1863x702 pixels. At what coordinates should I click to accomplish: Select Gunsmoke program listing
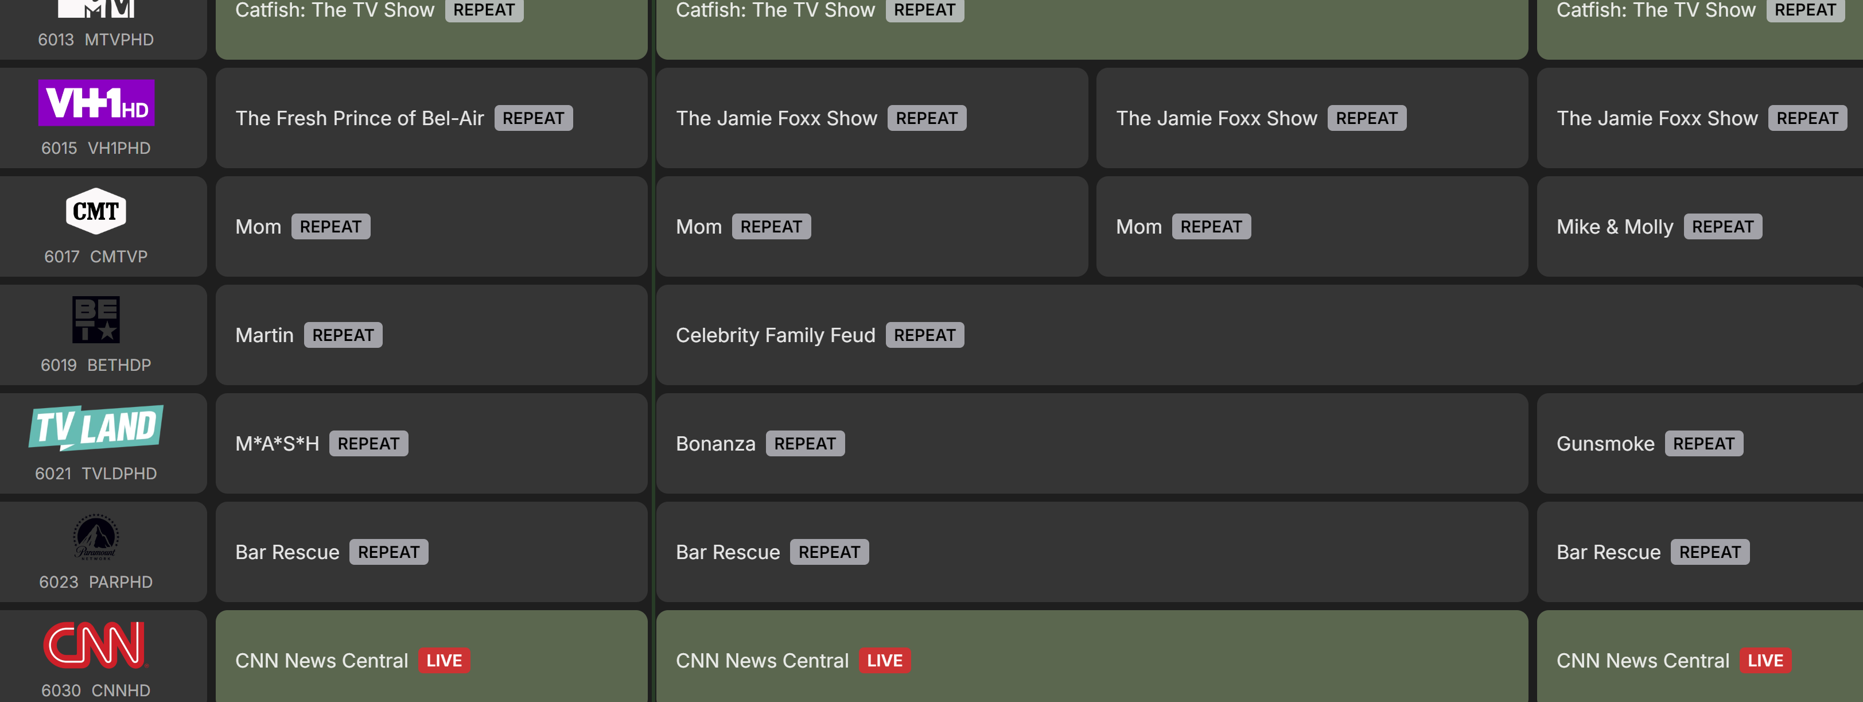[1605, 444]
